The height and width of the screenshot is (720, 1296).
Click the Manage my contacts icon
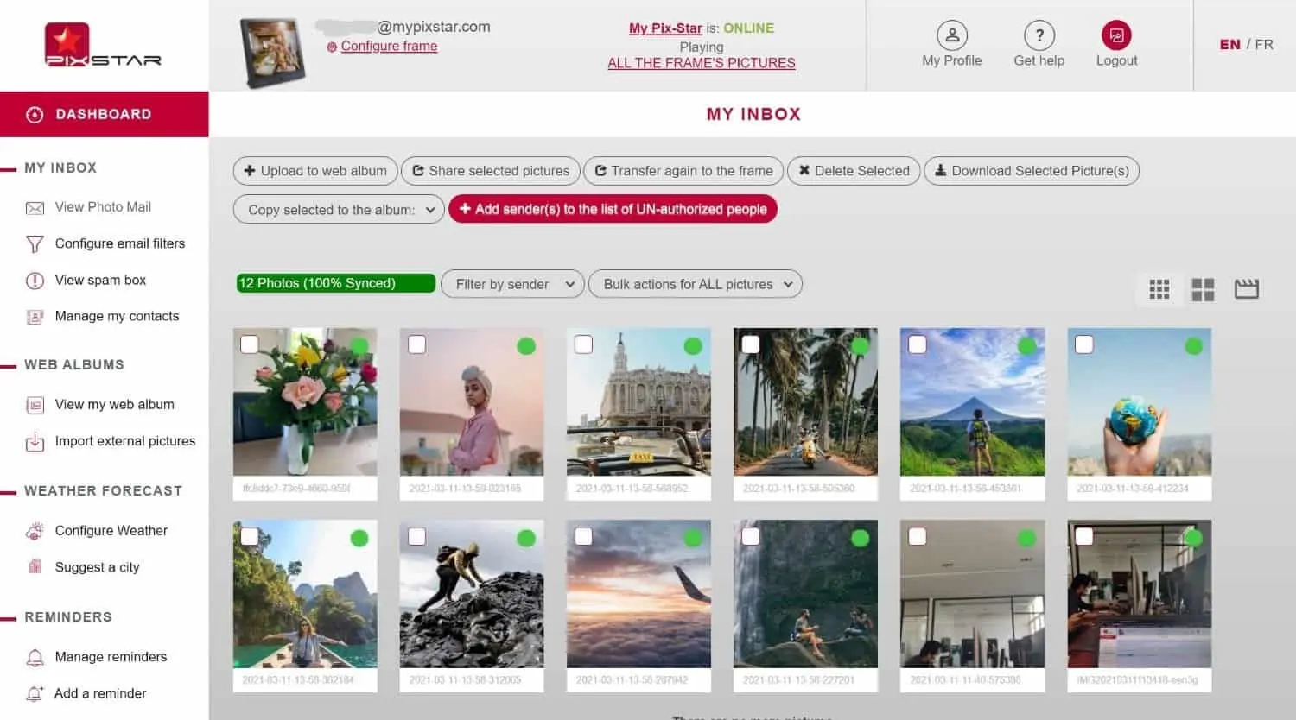[35, 317]
